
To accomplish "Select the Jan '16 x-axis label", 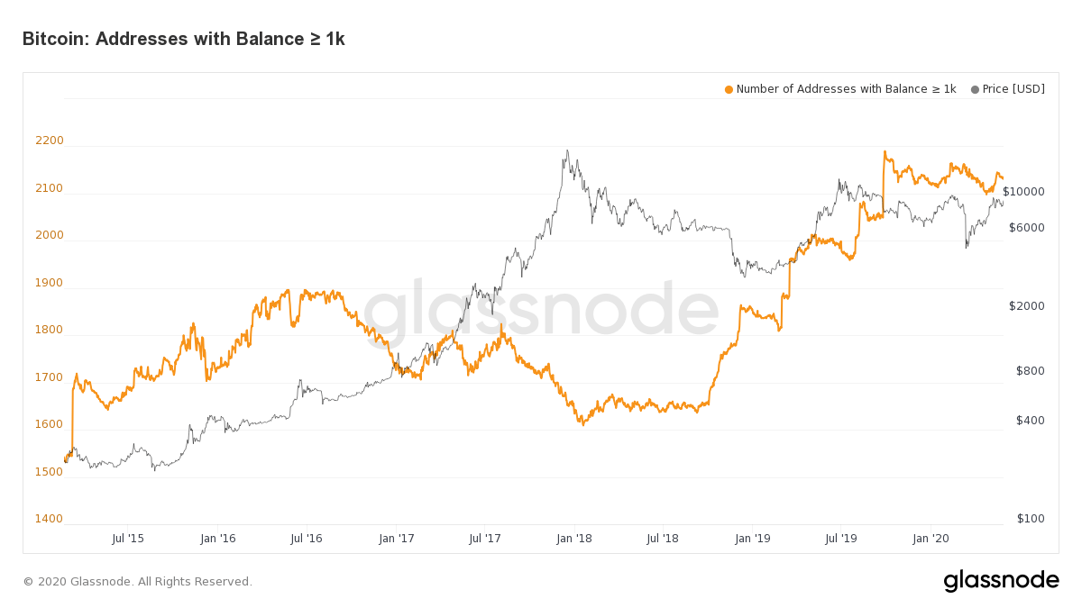I will point(217,539).
